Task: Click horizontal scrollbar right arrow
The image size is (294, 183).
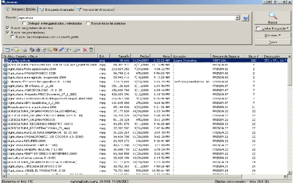Action: coord(285,176)
